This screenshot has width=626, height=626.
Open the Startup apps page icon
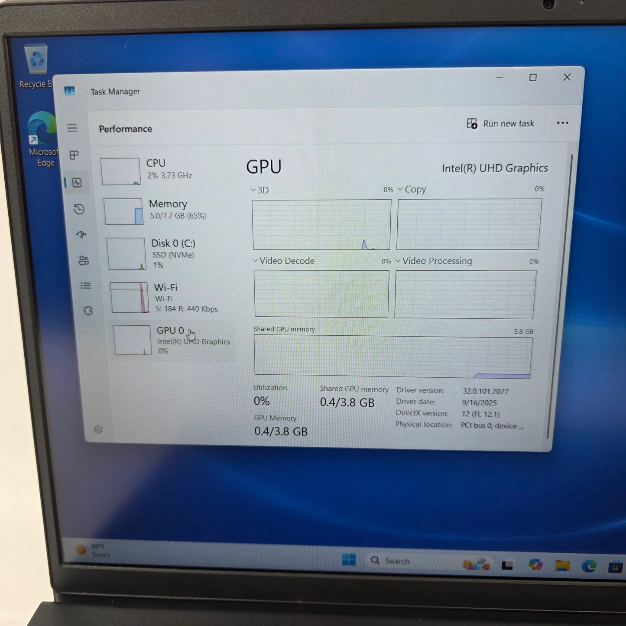coord(81,235)
